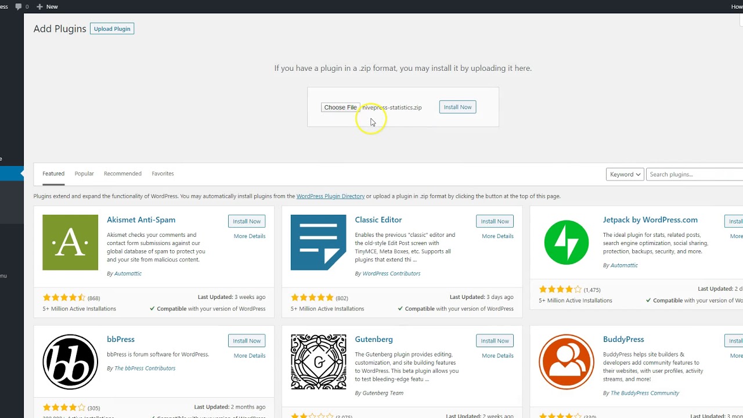Image resolution: width=743 pixels, height=418 pixels.
Task: Open Jetpack by WordPress.com title
Action: [x=650, y=220]
